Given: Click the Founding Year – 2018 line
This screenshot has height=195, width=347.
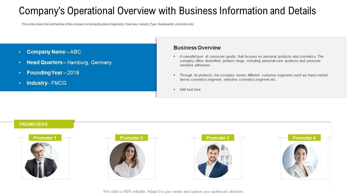Looking at the screenshot, I should pyautogui.click(x=53, y=73).
